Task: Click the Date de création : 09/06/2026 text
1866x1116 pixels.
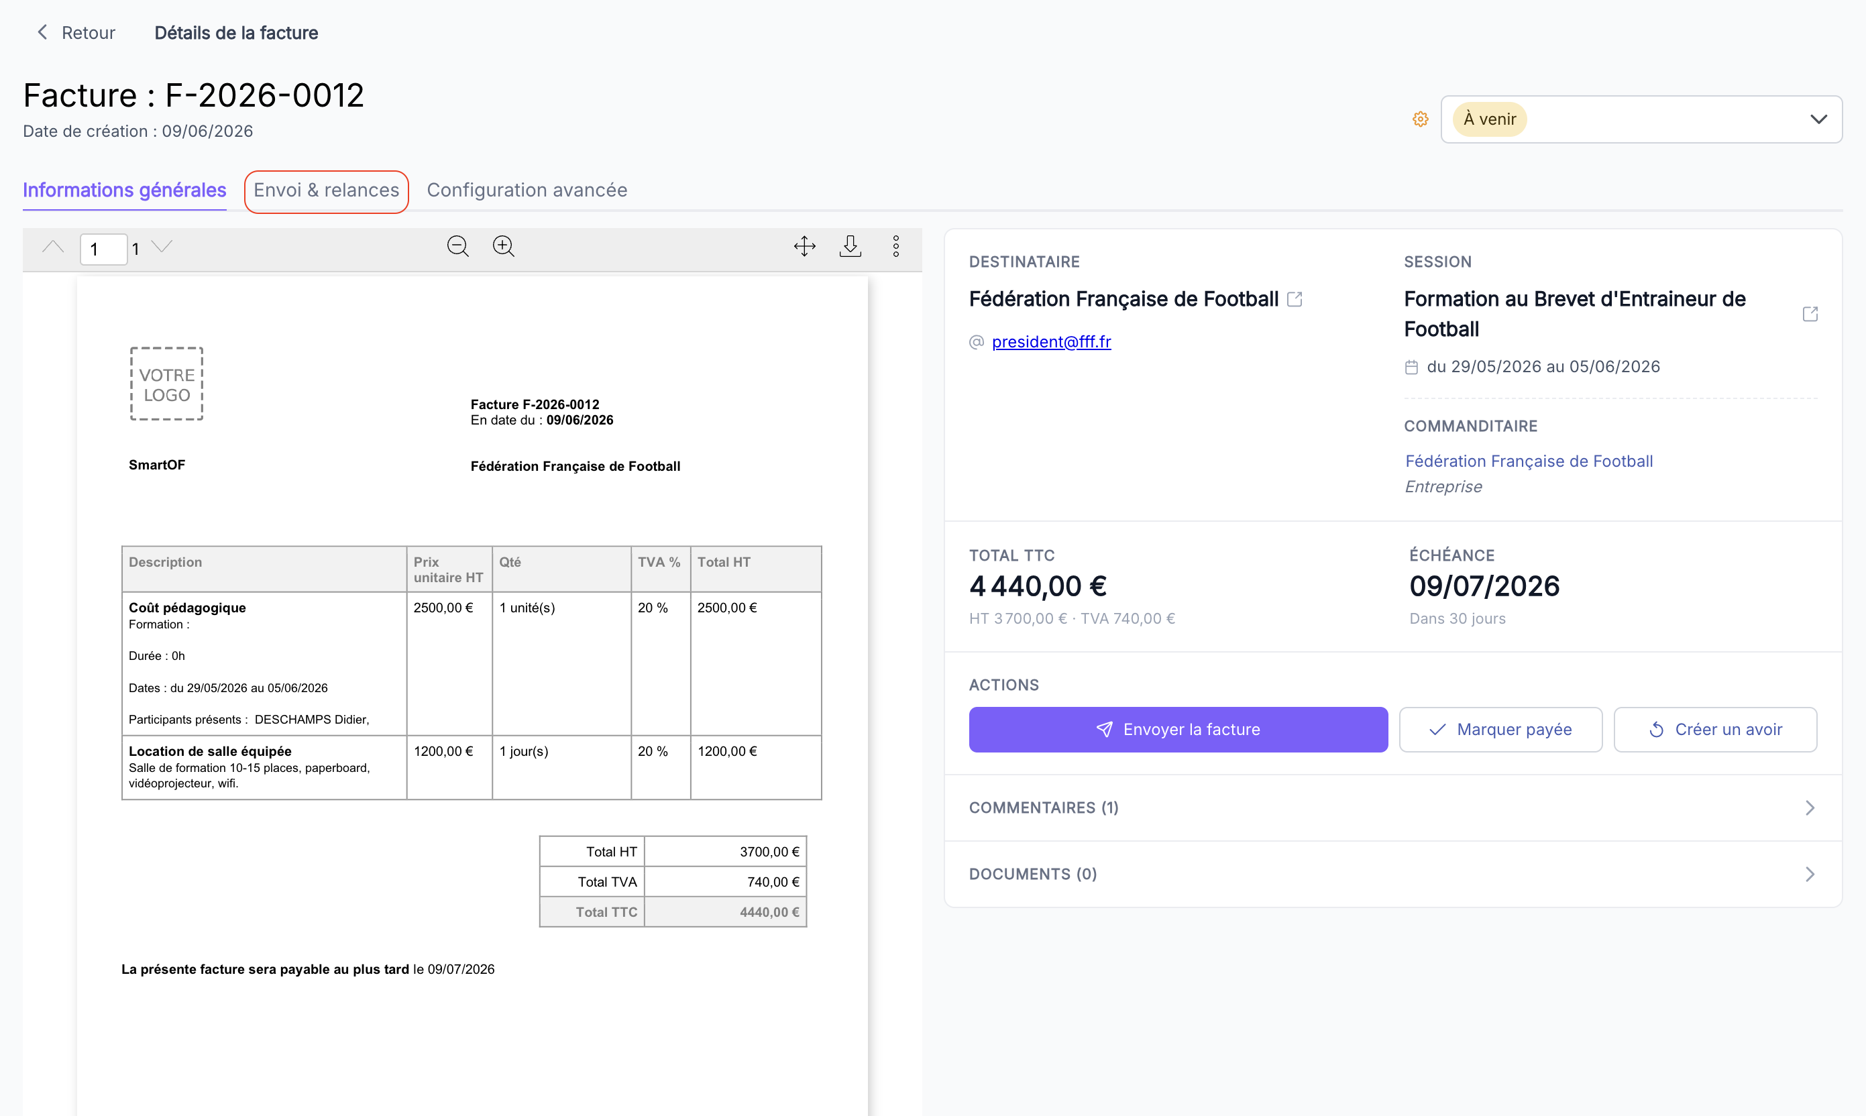Action: tap(138, 131)
